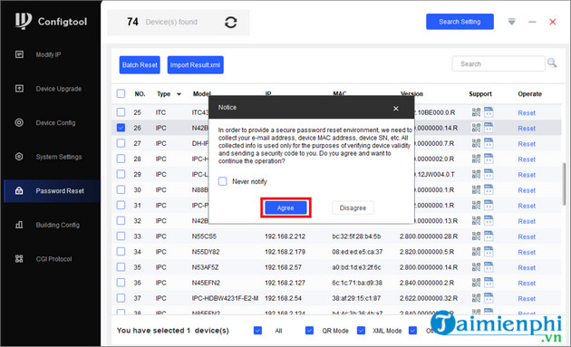Click XML support icon in row 29

pos(489,174)
